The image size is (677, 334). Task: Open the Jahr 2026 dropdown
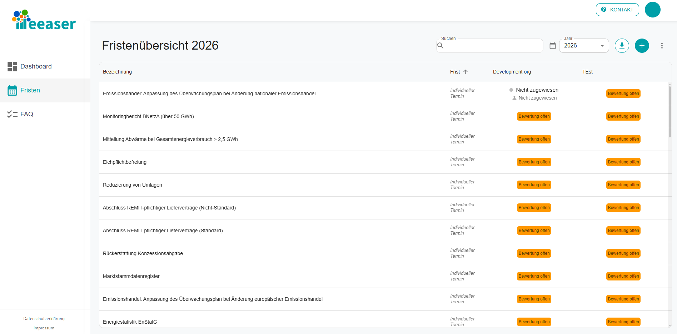point(584,46)
